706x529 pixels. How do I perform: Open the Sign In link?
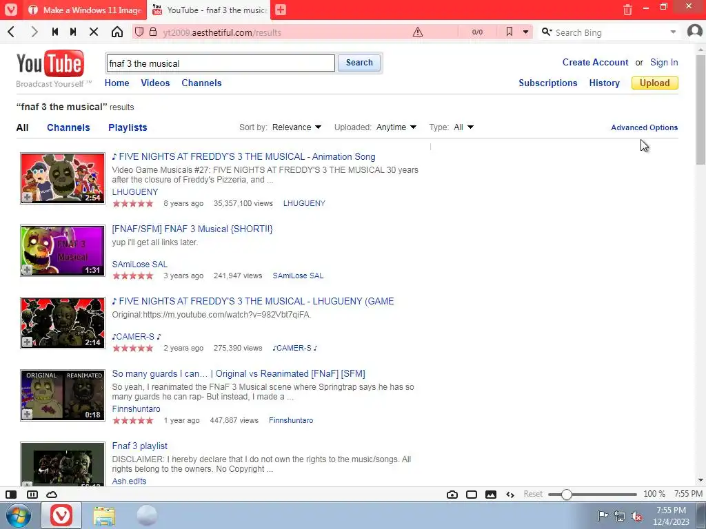coord(664,63)
